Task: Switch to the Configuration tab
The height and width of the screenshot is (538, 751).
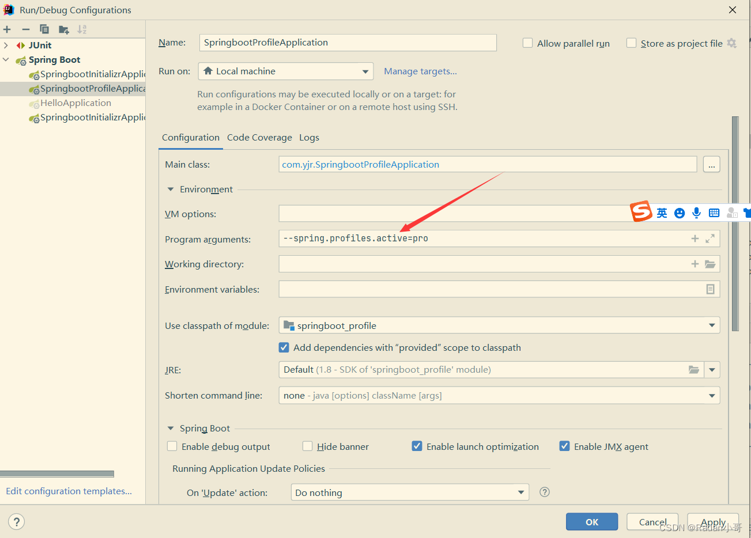Action: point(191,138)
